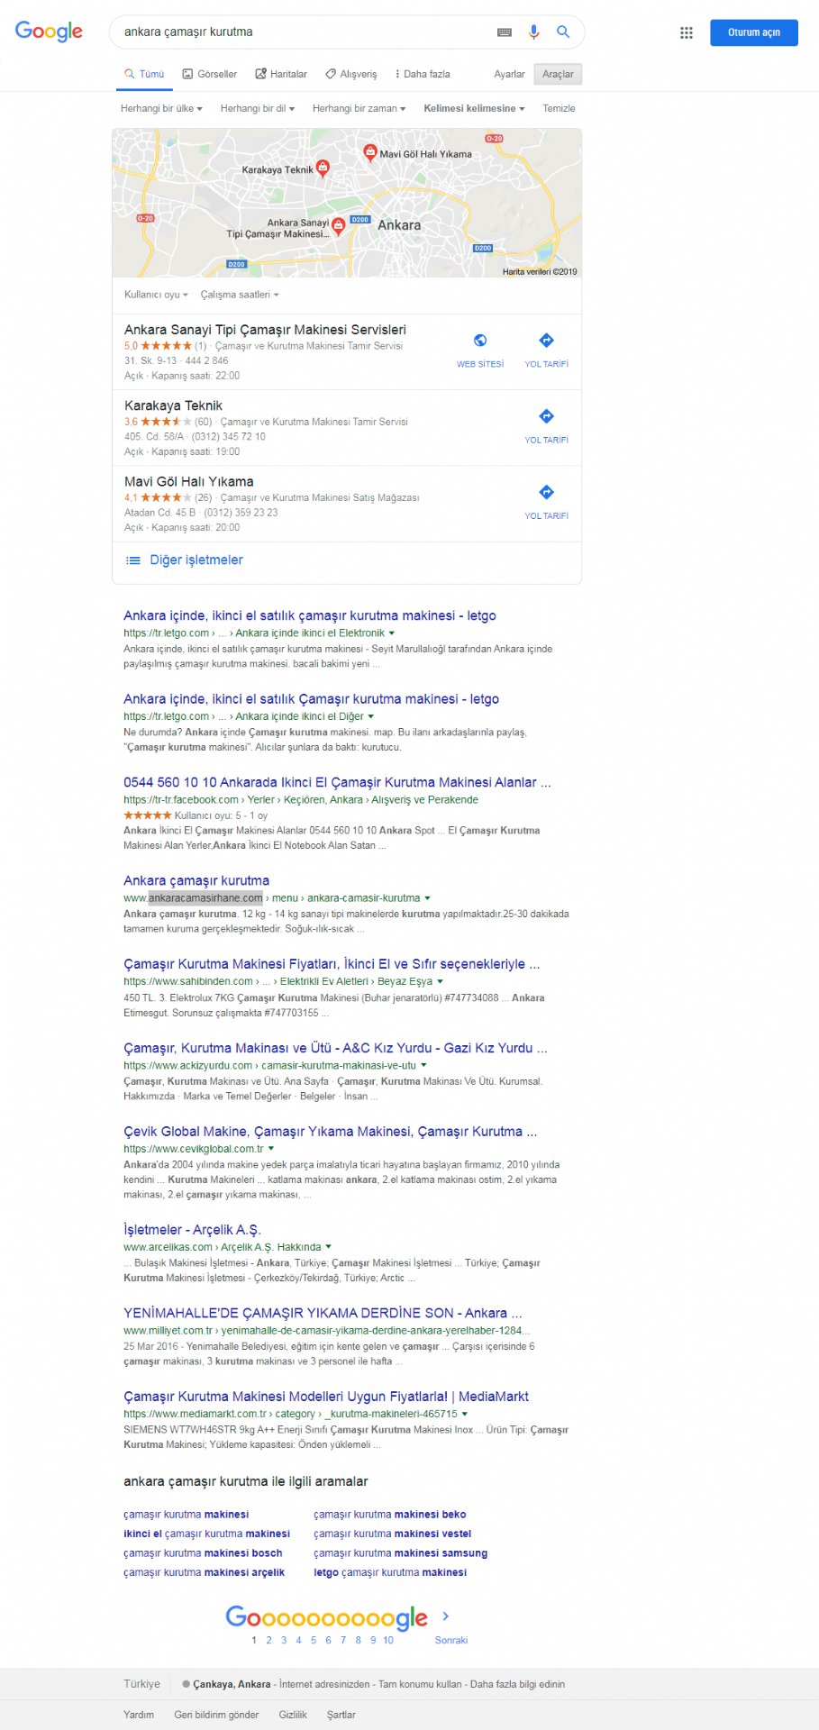The image size is (819, 1730).
Task: Expand options arrow for ankaracamasirhane.com result
Action: [x=427, y=898]
